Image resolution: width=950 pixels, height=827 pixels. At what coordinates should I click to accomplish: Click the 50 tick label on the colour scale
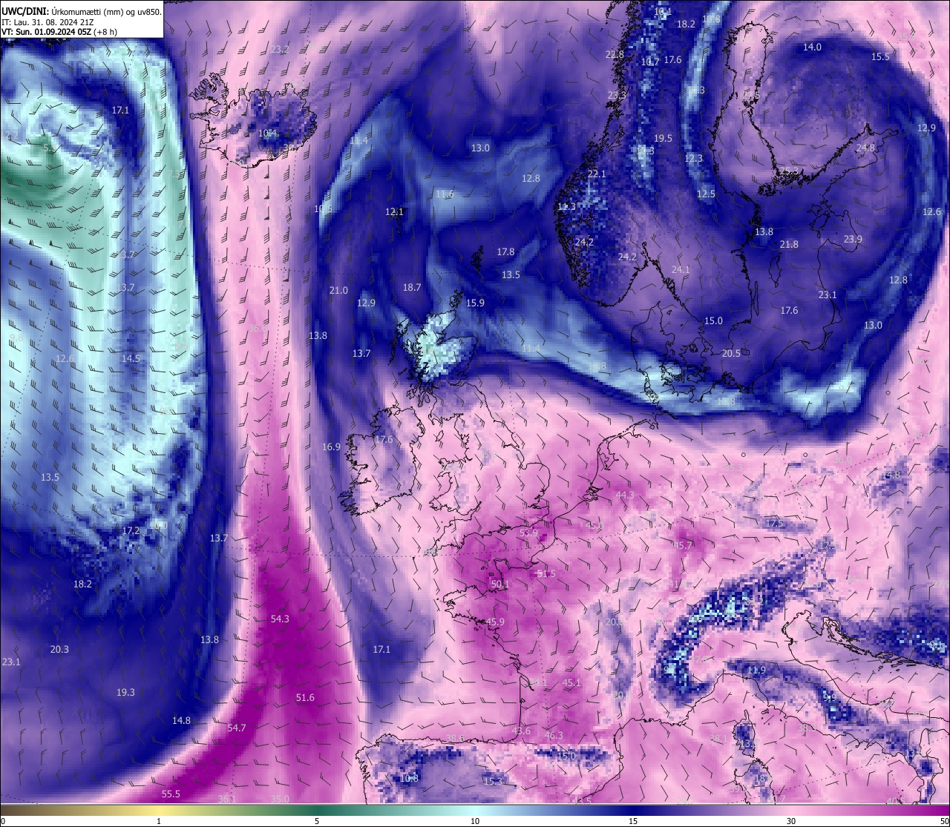pos(944,821)
